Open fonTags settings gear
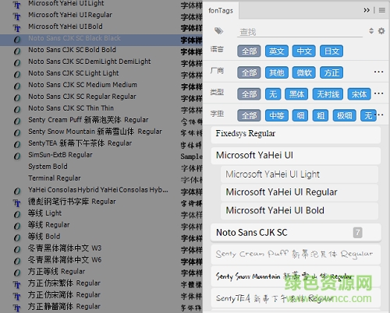 pyautogui.click(x=381, y=31)
